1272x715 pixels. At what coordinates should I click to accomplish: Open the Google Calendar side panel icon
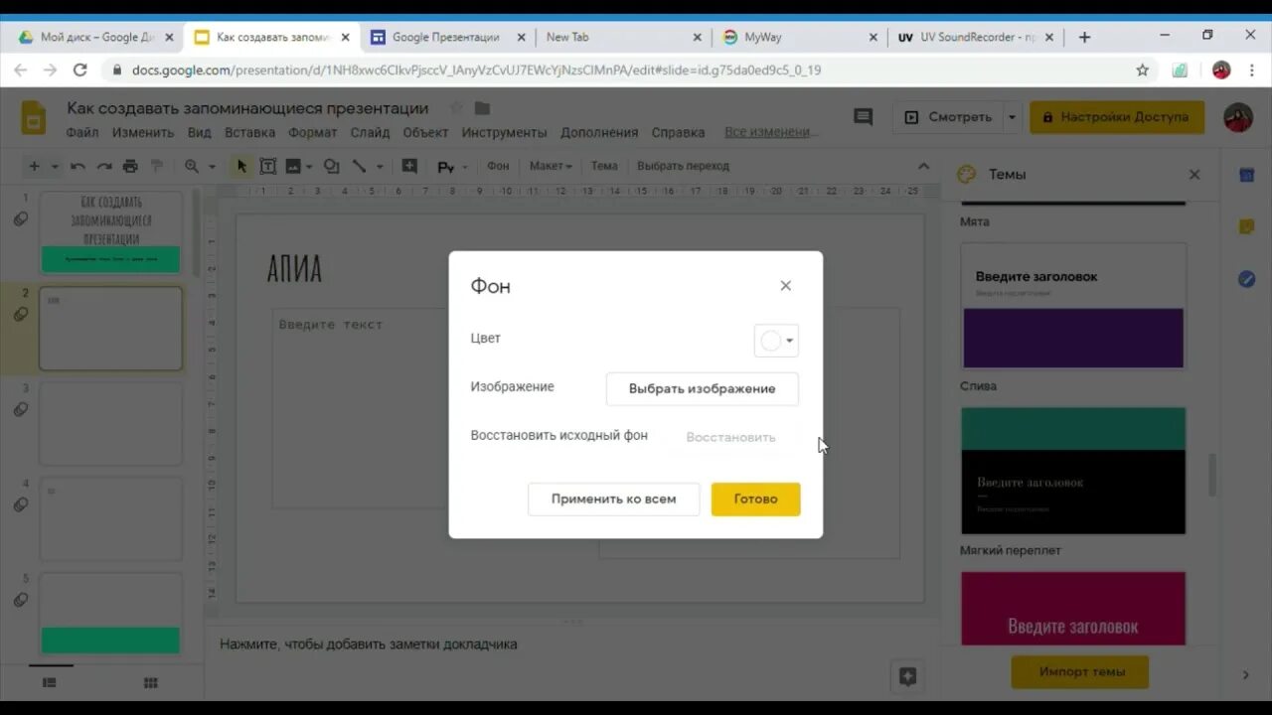pyautogui.click(x=1246, y=175)
